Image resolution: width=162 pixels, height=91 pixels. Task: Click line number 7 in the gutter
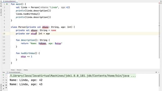coord(4,24)
